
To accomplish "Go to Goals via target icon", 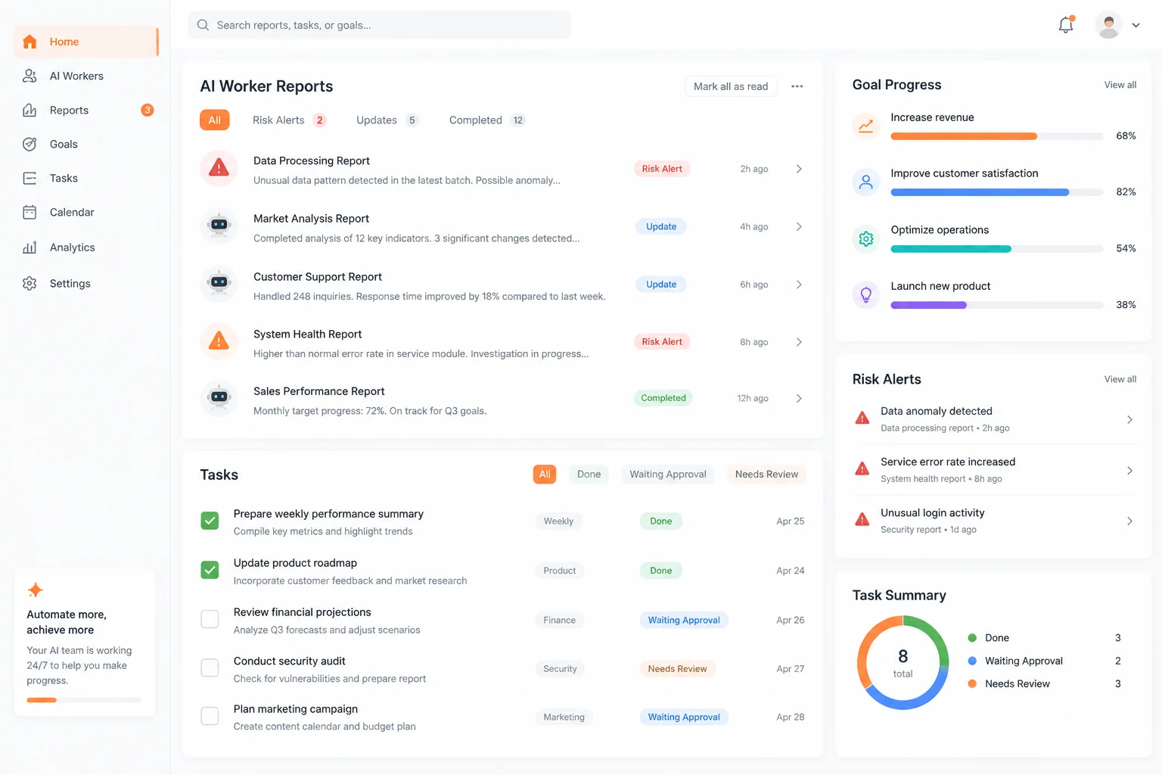I will [x=30, y=144].
